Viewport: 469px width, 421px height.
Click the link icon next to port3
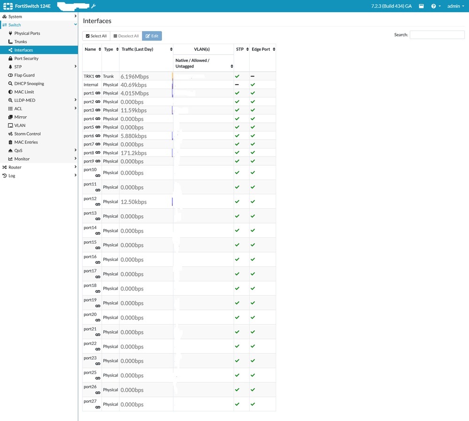98,110
